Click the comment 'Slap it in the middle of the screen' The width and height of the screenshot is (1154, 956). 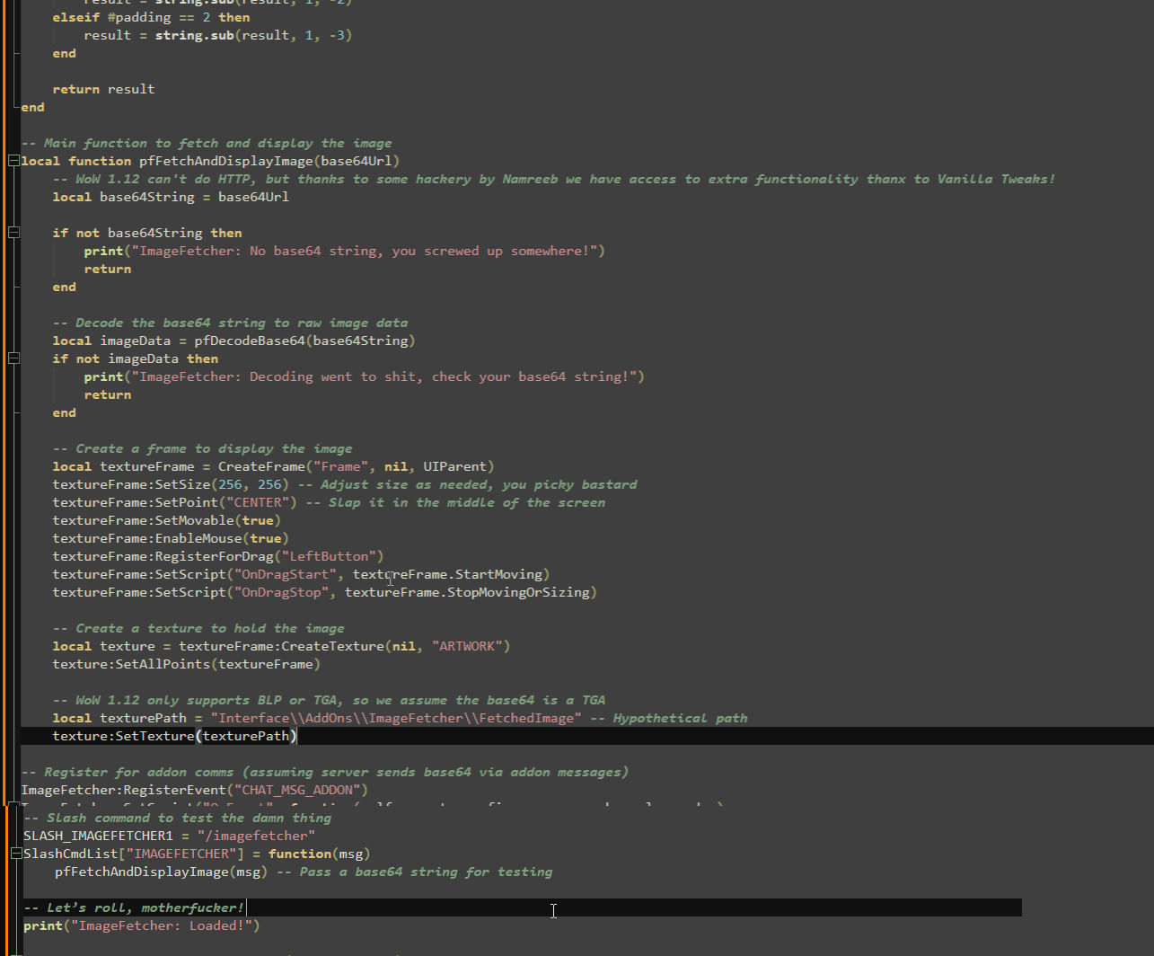[x=455, y=502]
